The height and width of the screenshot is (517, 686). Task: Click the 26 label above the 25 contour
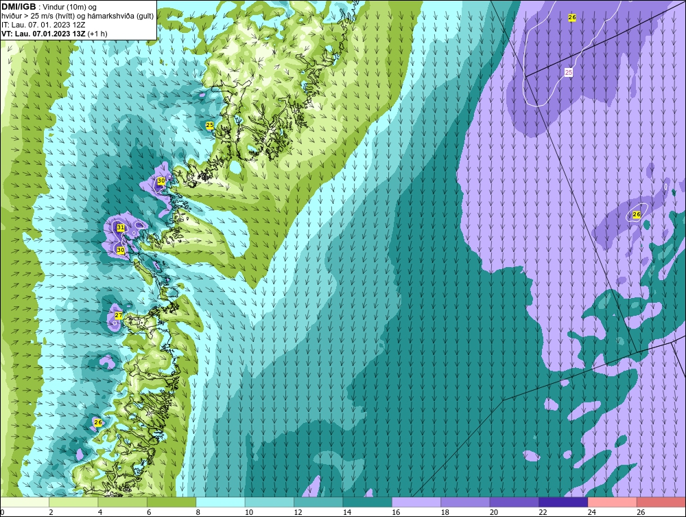[572, 18]
